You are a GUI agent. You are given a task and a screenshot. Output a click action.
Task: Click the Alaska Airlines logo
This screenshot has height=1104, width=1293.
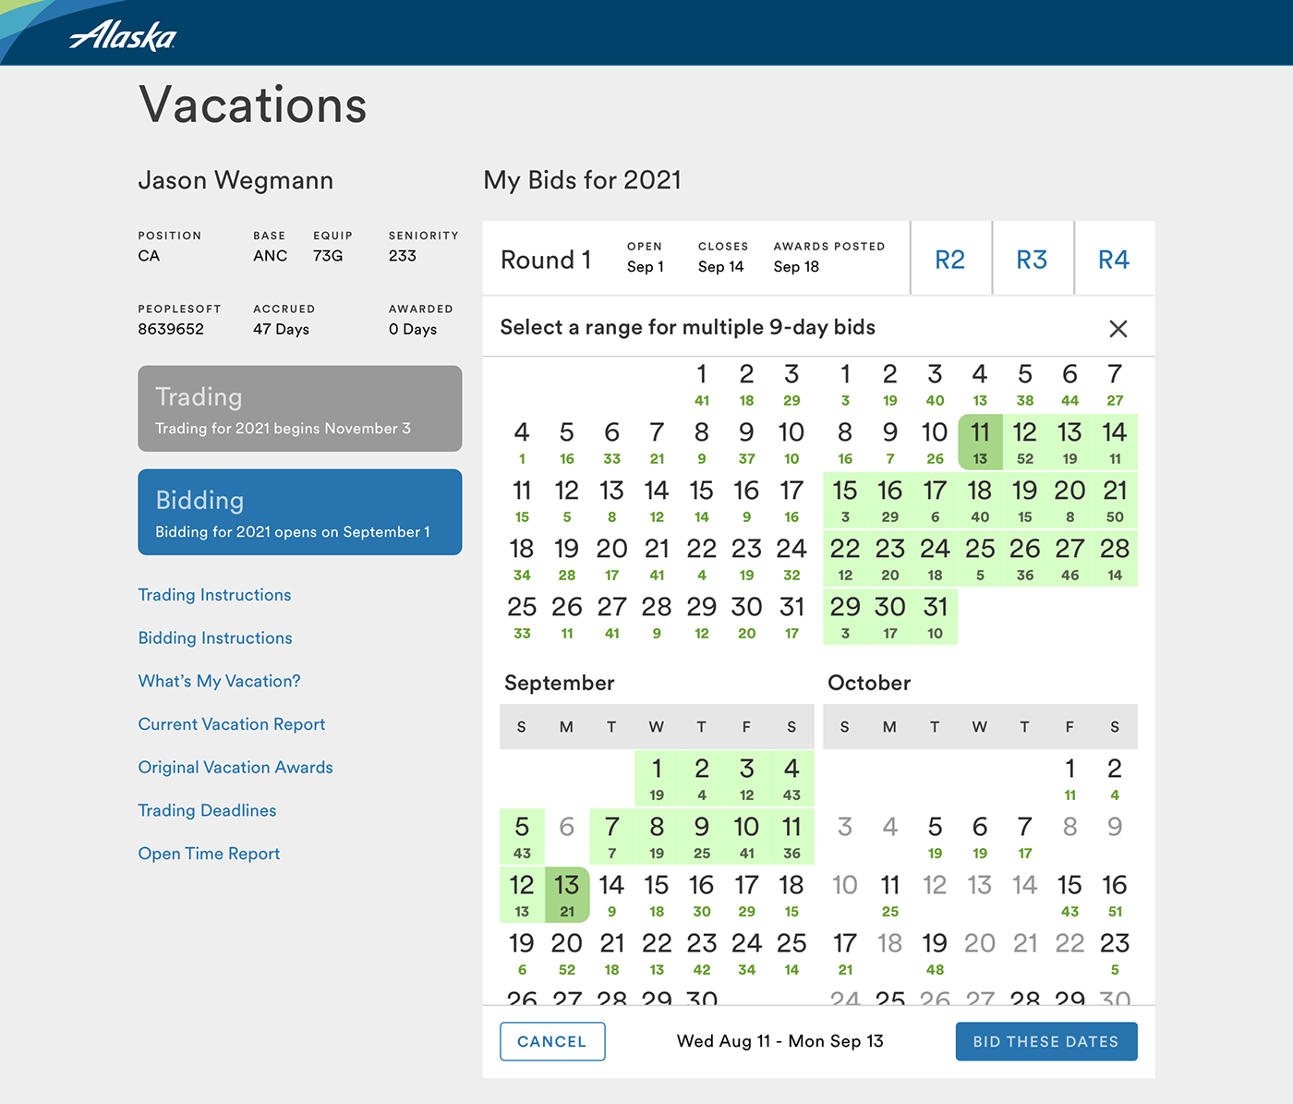[x=122, y=35]
